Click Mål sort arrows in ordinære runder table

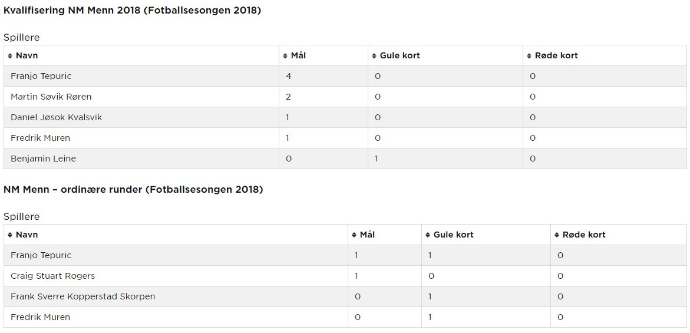pos(354,235)
